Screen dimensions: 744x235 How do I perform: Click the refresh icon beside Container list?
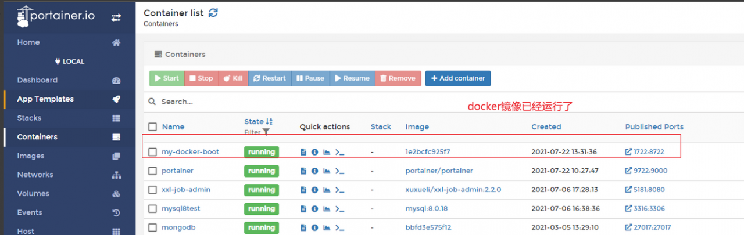tap(213, 12)
